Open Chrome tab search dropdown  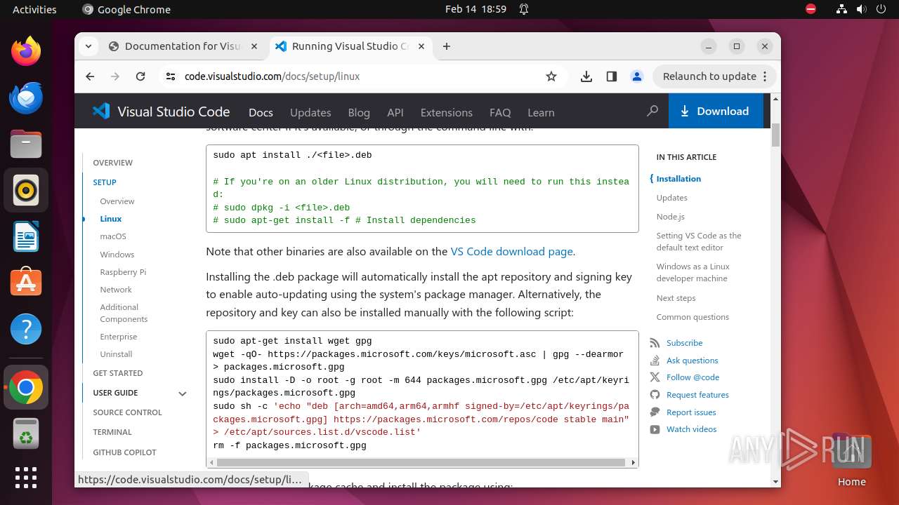[88, 46]
